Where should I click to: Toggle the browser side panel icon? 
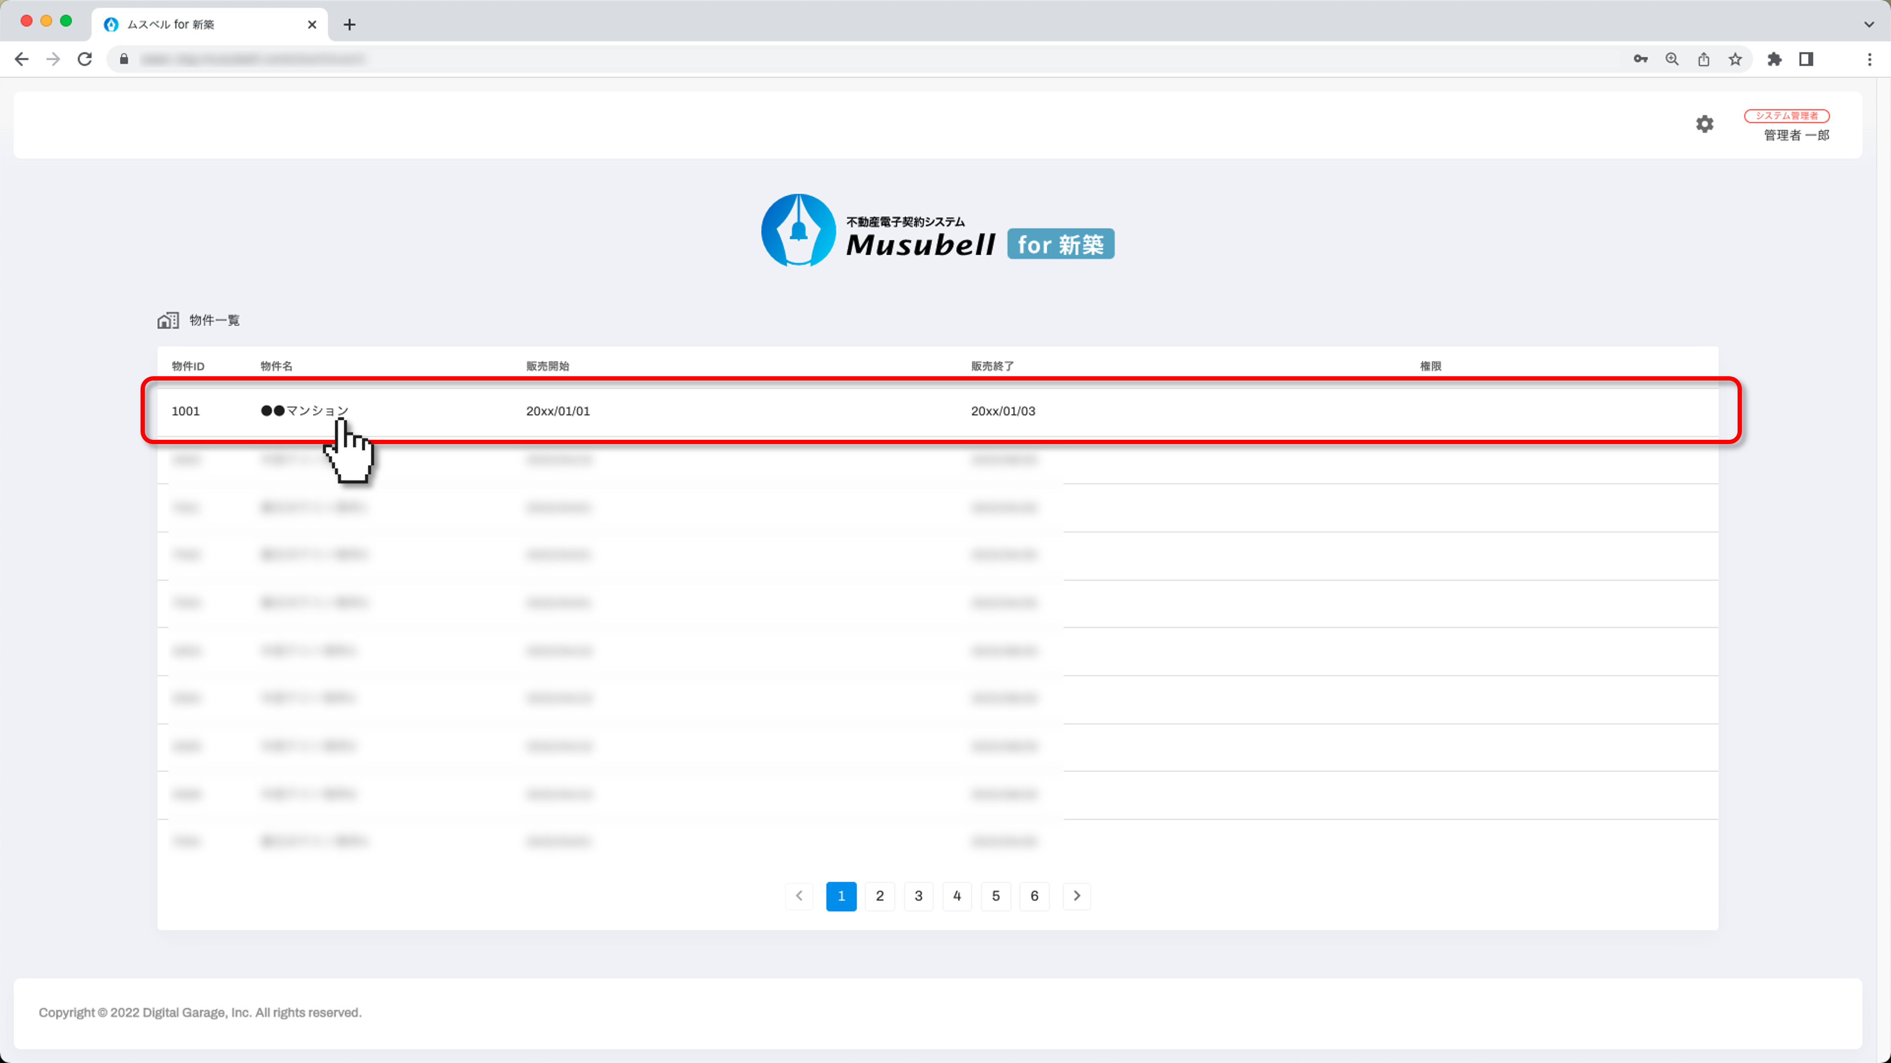[x=1806, y=59]
